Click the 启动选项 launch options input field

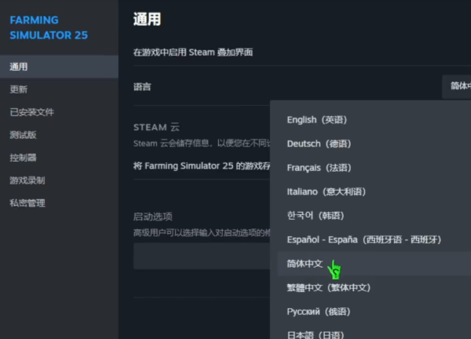201,256
